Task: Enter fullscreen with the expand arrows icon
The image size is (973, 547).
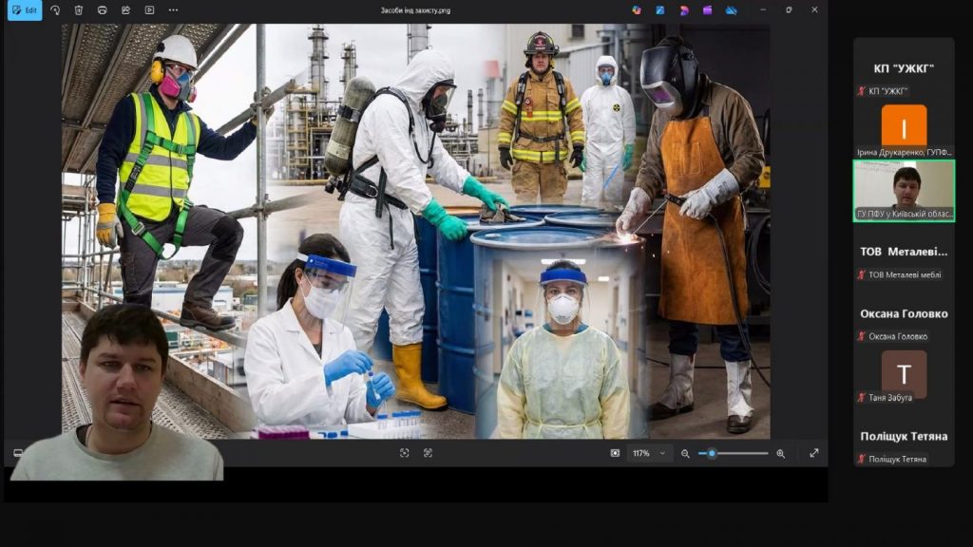Action: point(813,453)
